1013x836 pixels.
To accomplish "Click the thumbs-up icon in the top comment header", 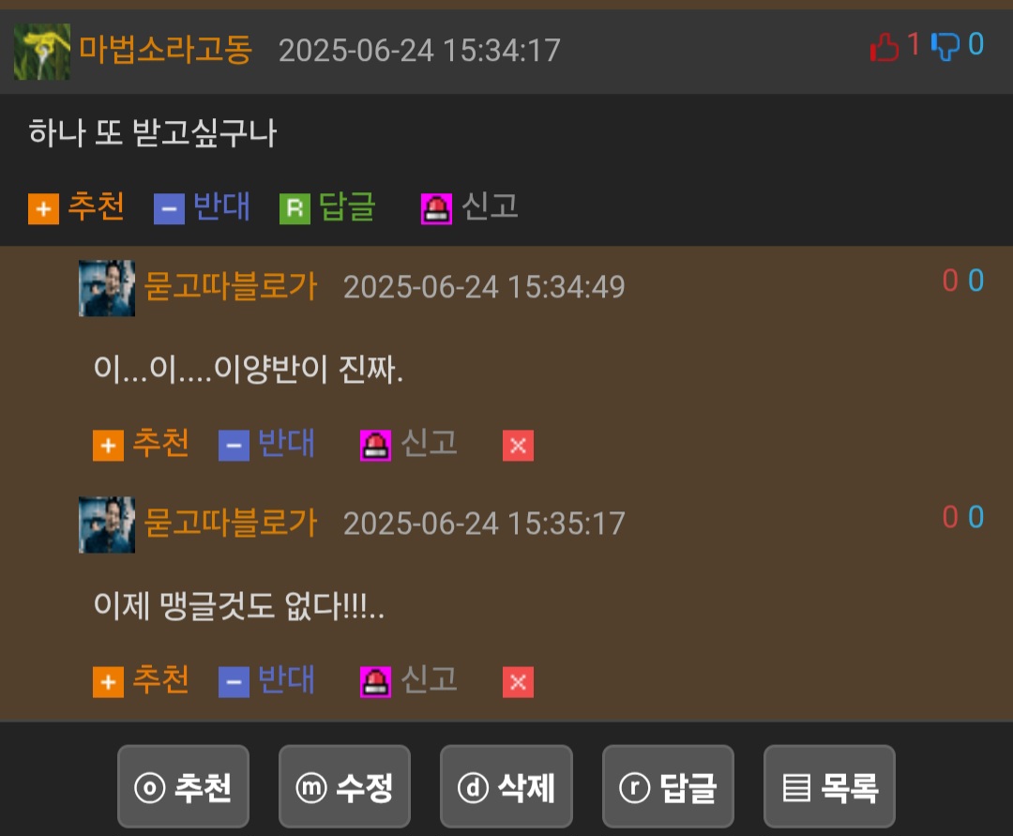I will click(884, 47).
